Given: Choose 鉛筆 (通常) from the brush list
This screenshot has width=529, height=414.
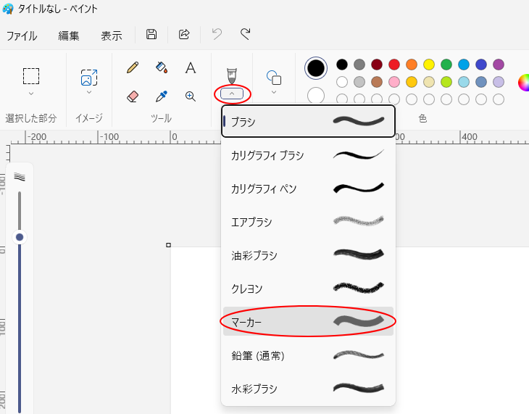Looking at the screenshot, I should [308, 355].
